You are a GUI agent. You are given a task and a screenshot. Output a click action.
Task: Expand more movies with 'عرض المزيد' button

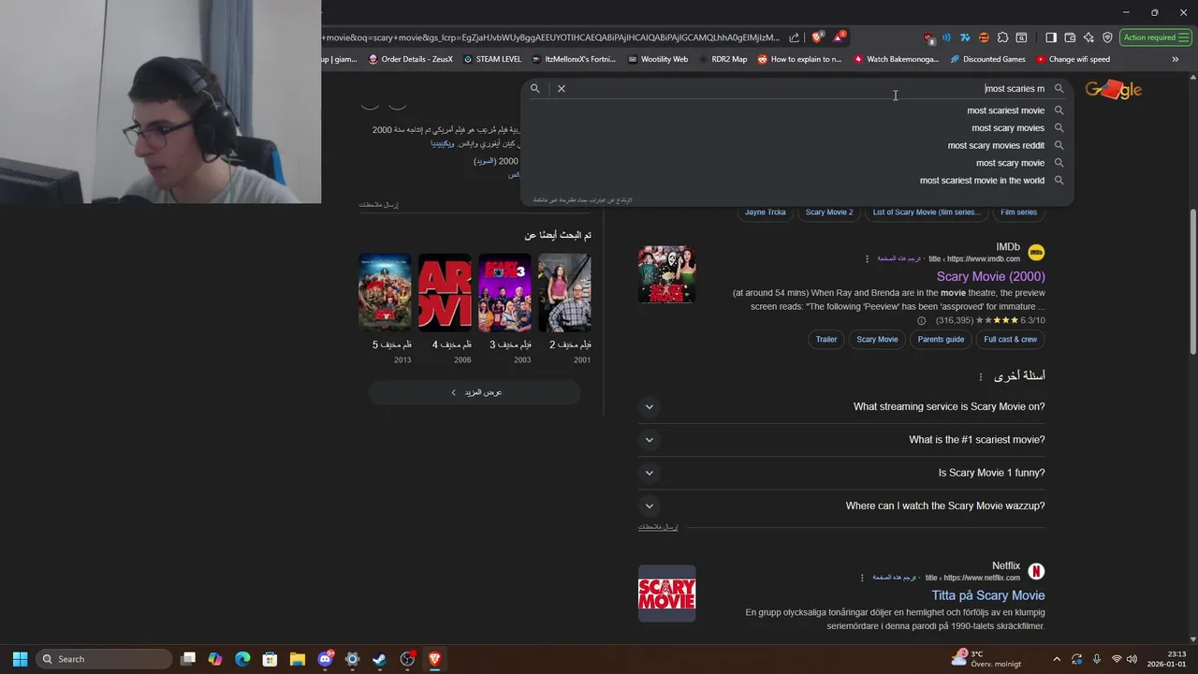click(475, 392)
